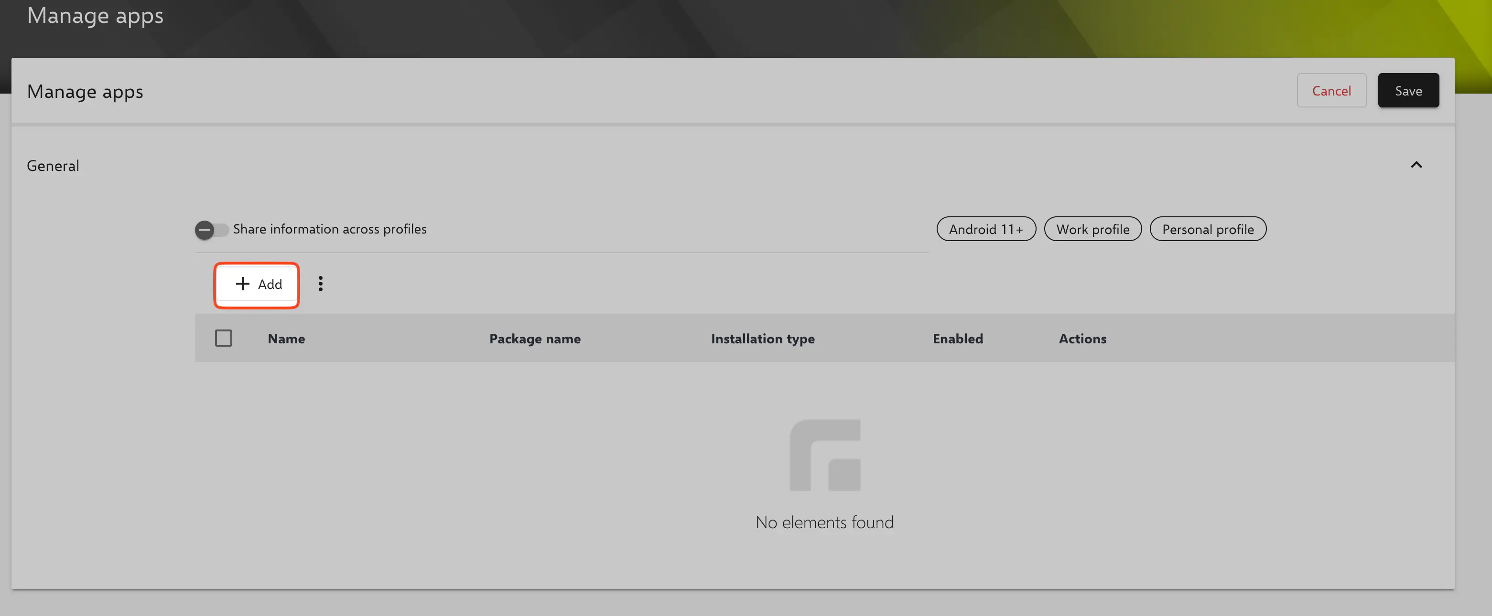Viewport: 1492px width, 616px height.
Task: Click the upward chevron on the right side
Action: 1416,165
